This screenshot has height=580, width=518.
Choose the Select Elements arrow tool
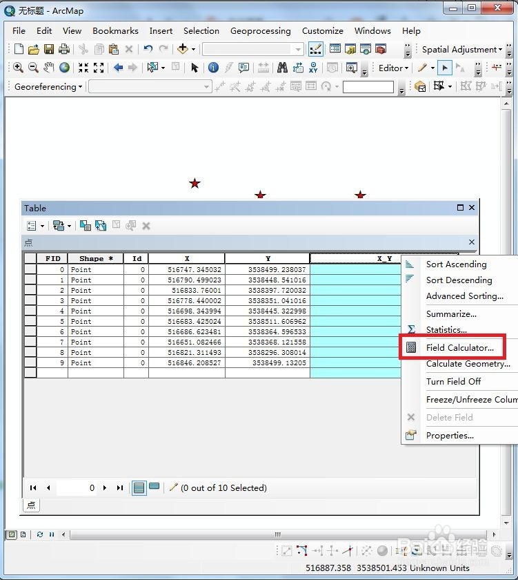click(195, 68)
